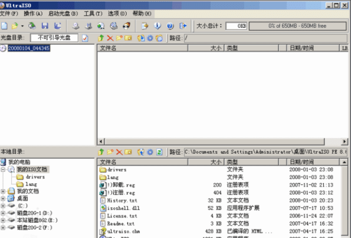This screenshot has width=351, height=238.
Task: Click the Up folder icon in local pane toolbar
Action: (101, 152)
